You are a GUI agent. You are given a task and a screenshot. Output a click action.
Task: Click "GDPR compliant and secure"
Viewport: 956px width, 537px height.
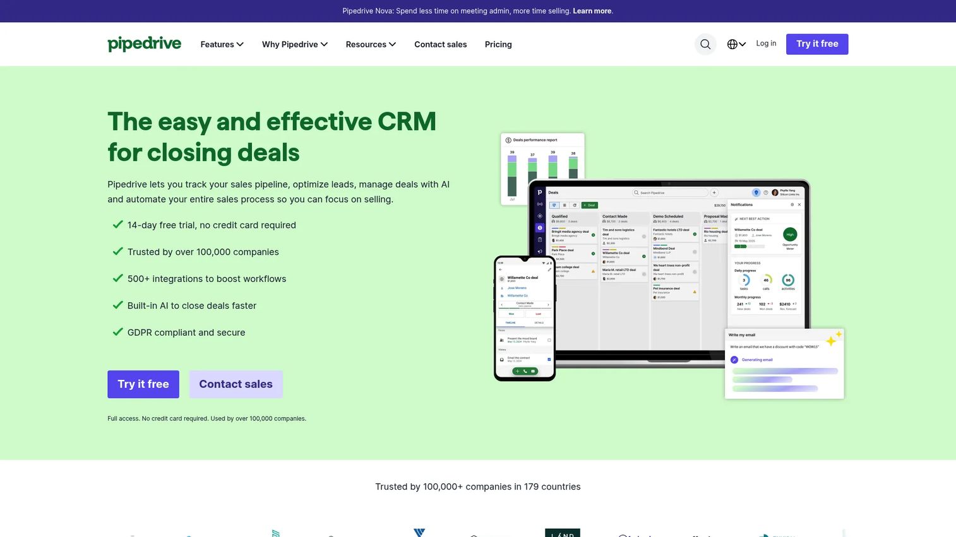coord(186,333)
